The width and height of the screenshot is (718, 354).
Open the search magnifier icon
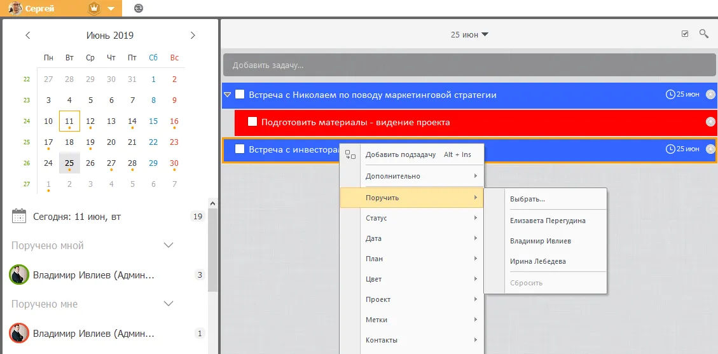pyautogui.click(x=704, y=34)
